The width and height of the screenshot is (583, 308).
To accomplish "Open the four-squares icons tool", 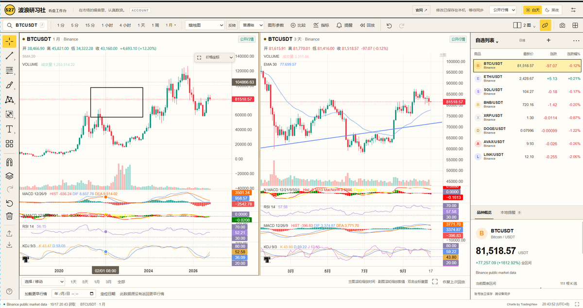I will [x=9, y=144].
